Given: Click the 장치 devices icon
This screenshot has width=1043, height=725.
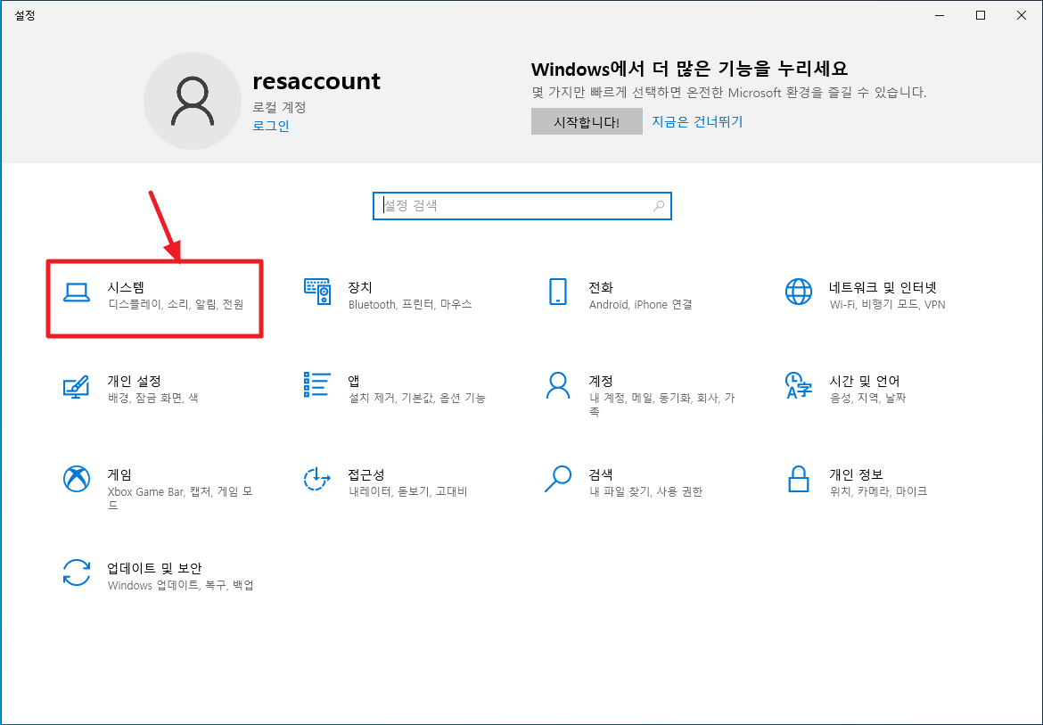Looking at the screenshot, I should click(x=317, y=292).
